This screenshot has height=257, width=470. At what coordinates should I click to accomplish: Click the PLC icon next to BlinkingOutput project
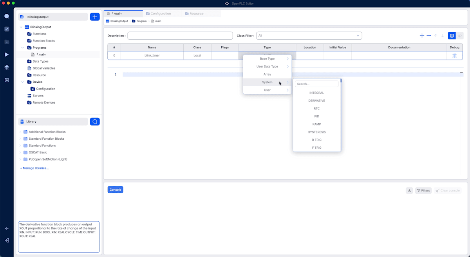click(x=27, y=27)
